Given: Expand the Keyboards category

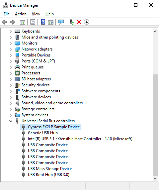Looking at the screenshot, I should pyautogui.click(x=11, y=32).
